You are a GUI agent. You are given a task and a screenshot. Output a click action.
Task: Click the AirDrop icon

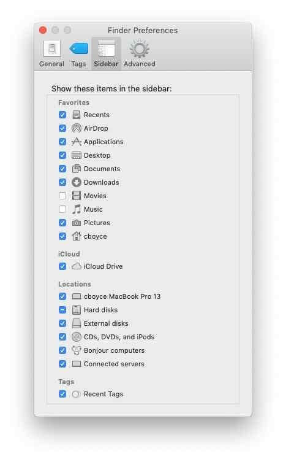pos(77,128)
